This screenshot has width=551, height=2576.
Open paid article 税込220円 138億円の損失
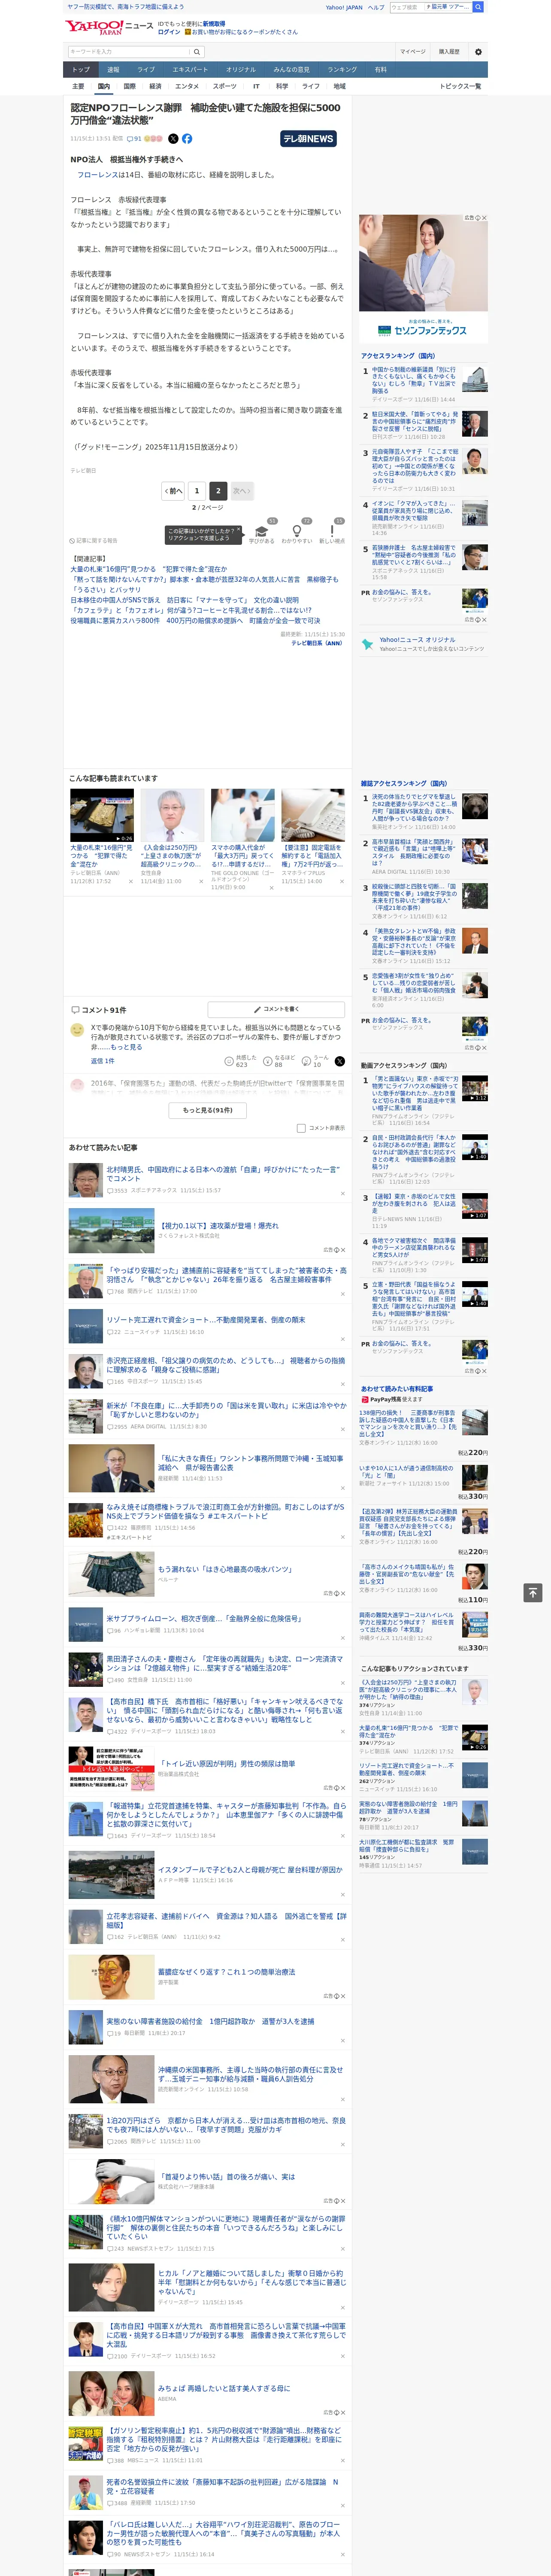pyautogui.click(x=408, y=1424)
